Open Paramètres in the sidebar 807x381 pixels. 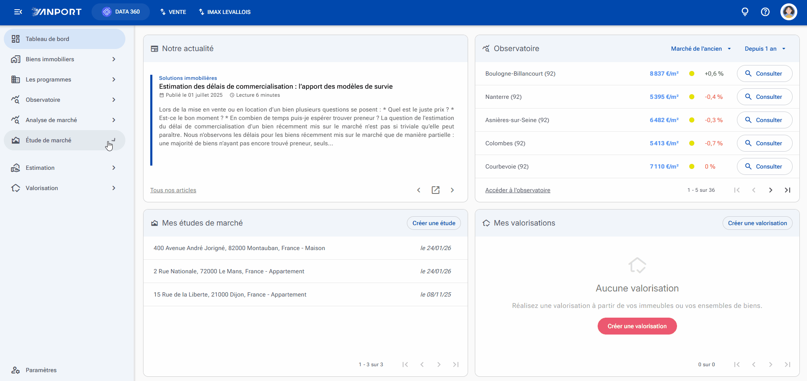pyautogui.click(x=64, y=370)
